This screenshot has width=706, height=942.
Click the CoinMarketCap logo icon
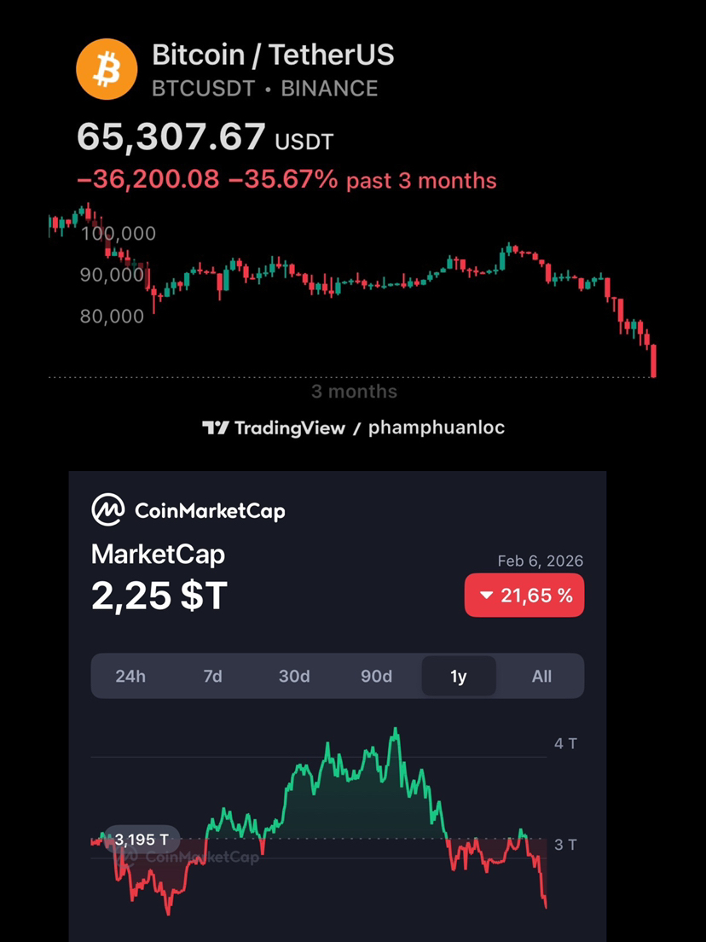click(108, 510)
